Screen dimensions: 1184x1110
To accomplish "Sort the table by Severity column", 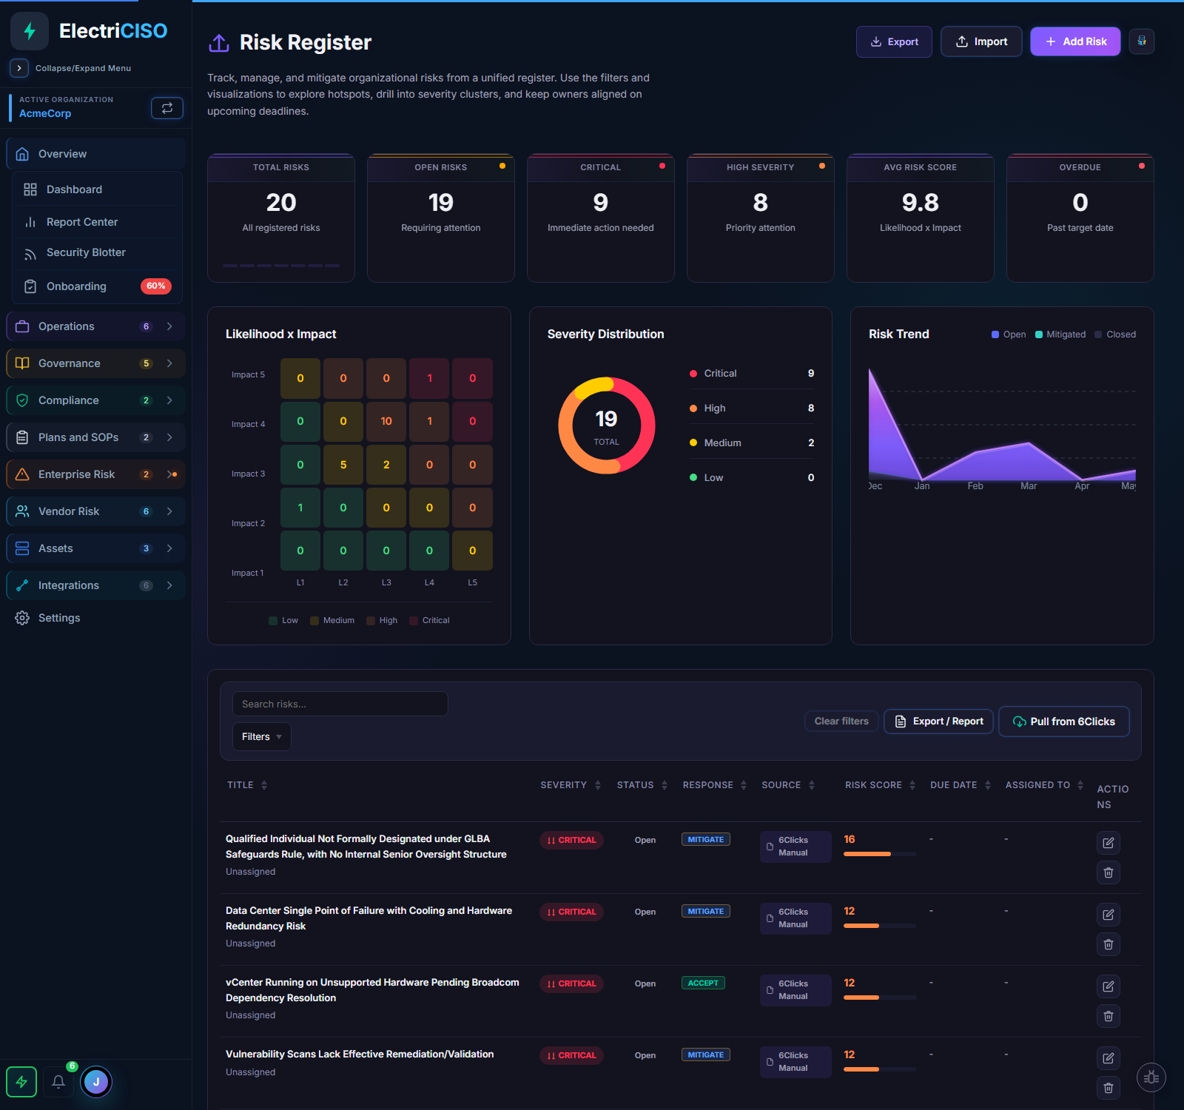I will (571, 785).
